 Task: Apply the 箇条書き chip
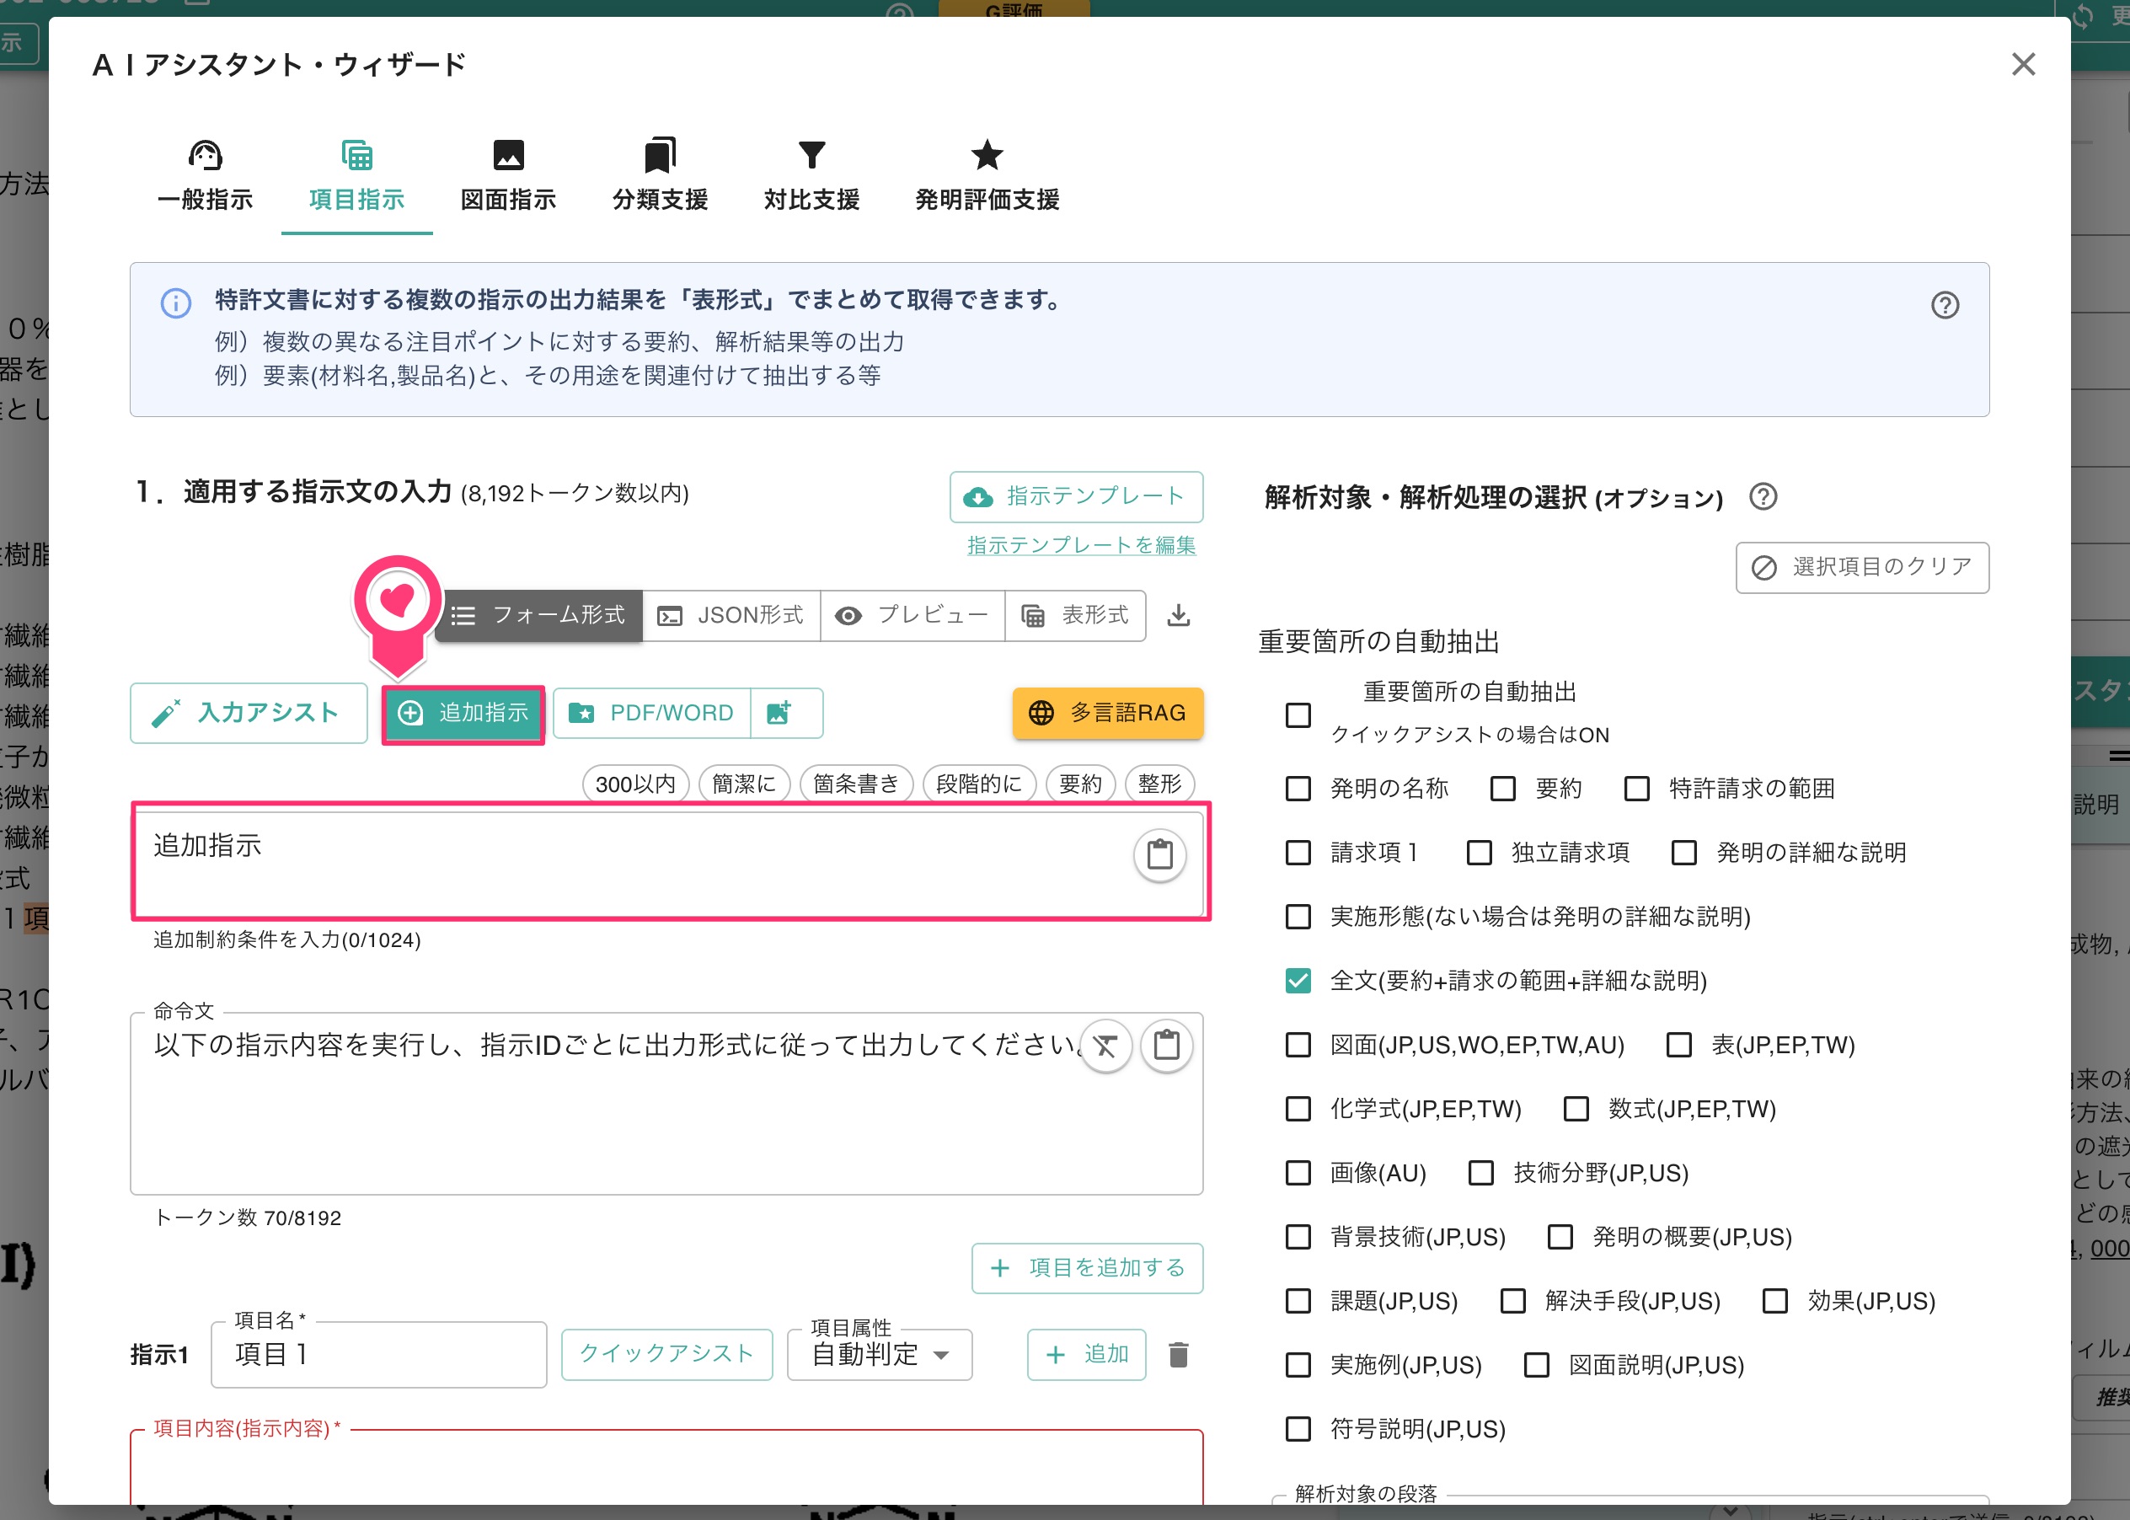[856, 784]
